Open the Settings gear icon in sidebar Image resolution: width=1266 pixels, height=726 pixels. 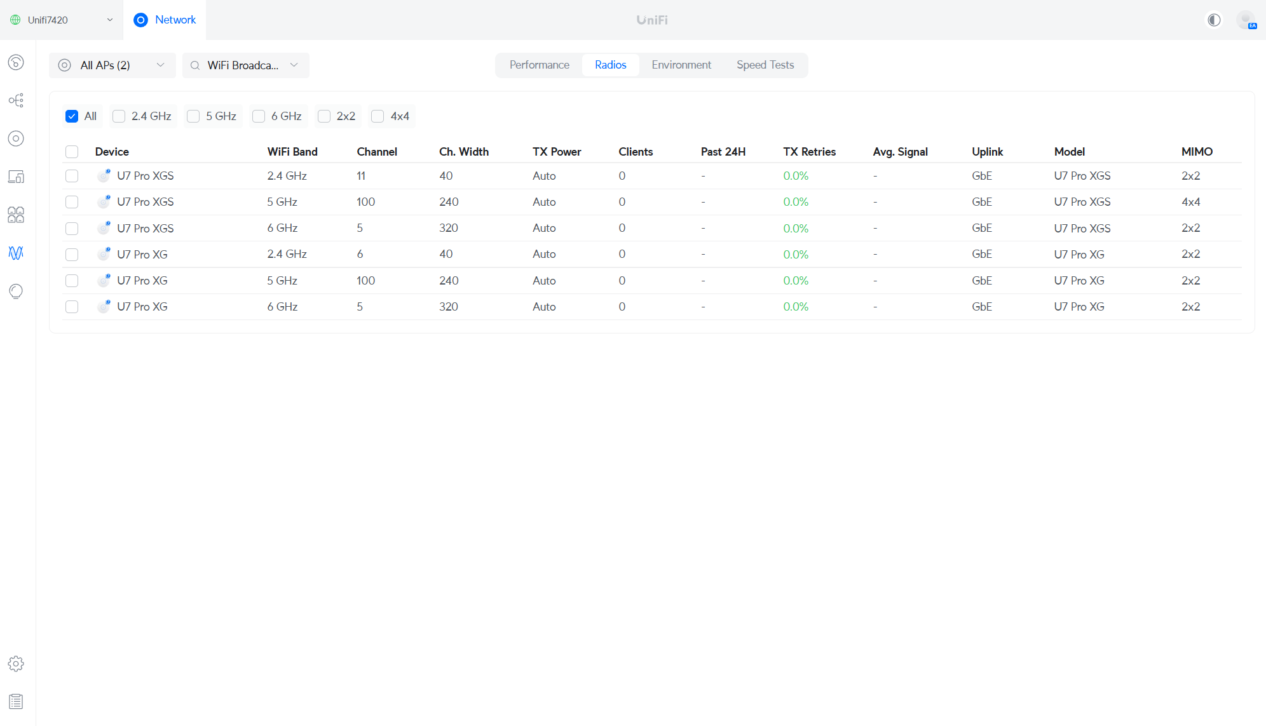[16, 664]
